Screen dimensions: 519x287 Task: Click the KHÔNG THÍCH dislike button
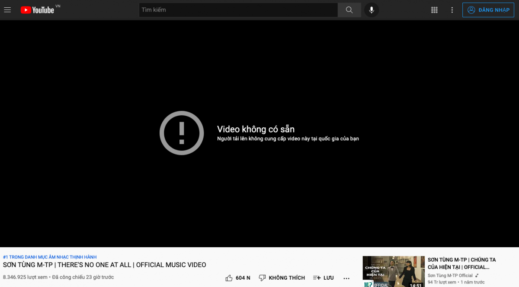click(x=282, y=278)
